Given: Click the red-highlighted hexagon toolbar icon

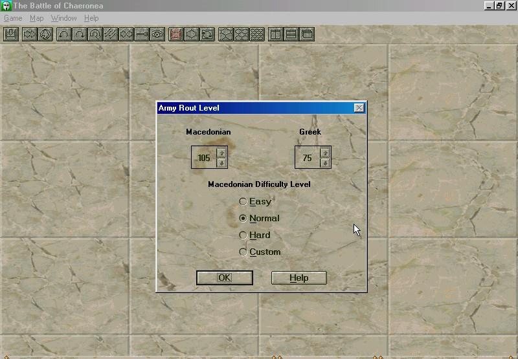Looking at the screenshot, I should pos(175,34).
